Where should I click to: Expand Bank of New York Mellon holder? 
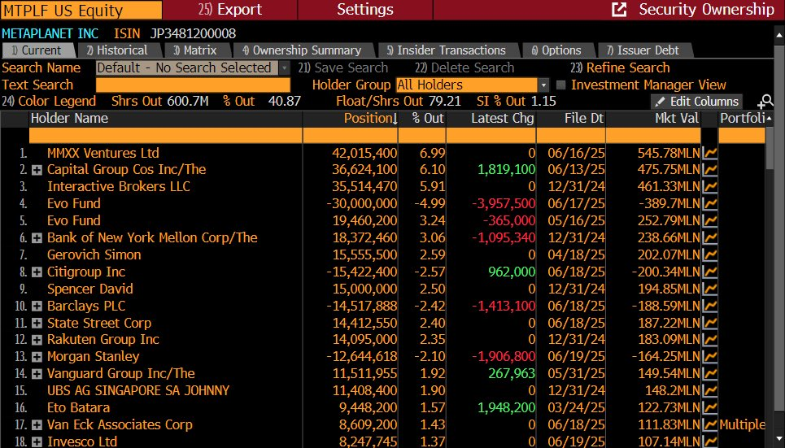tap(37, 238)
